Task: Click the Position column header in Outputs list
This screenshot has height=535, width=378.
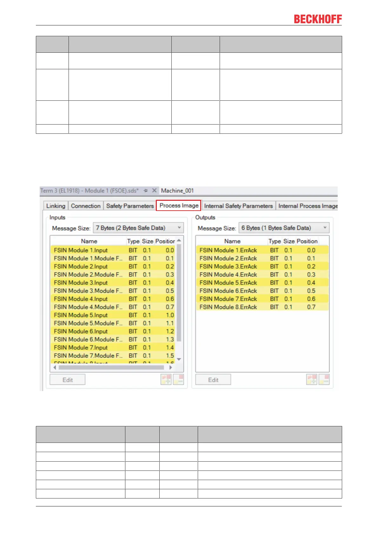Action: click(307, 241)
